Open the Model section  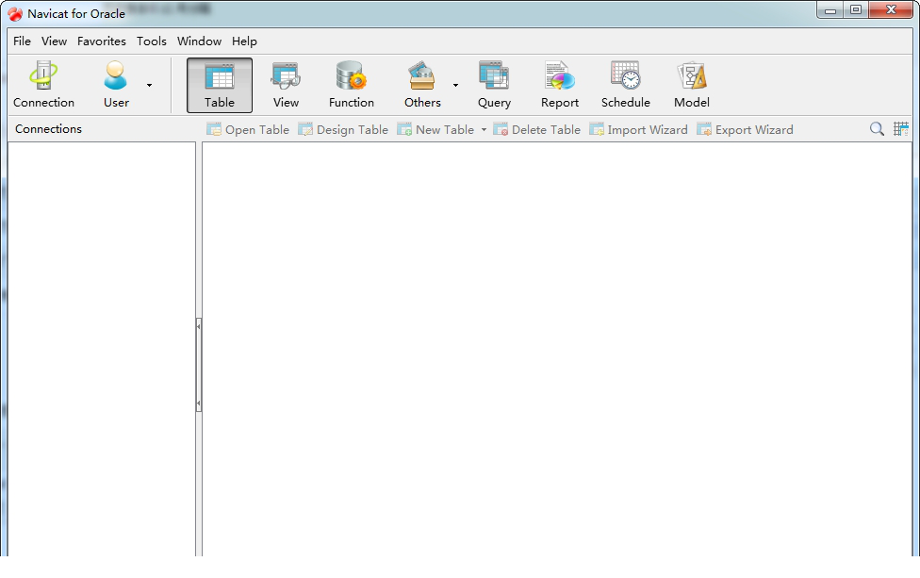692,85
